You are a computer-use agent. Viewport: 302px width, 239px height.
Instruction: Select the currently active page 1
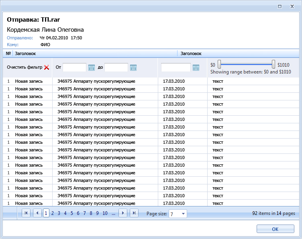pos(46,213)
